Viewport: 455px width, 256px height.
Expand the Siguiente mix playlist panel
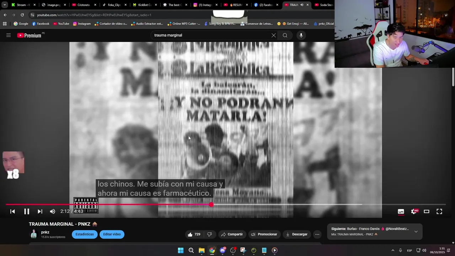tap(416, 231)
